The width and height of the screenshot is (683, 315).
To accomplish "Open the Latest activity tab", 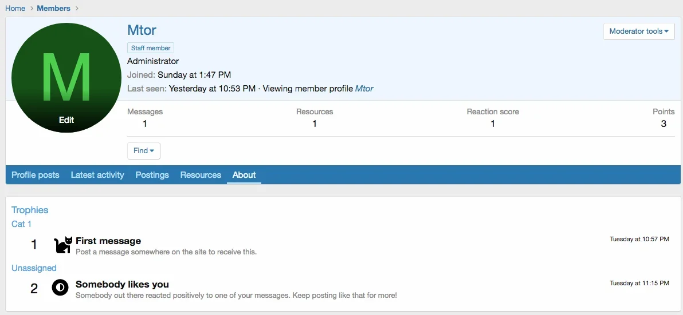I will (x=97, y=175).
